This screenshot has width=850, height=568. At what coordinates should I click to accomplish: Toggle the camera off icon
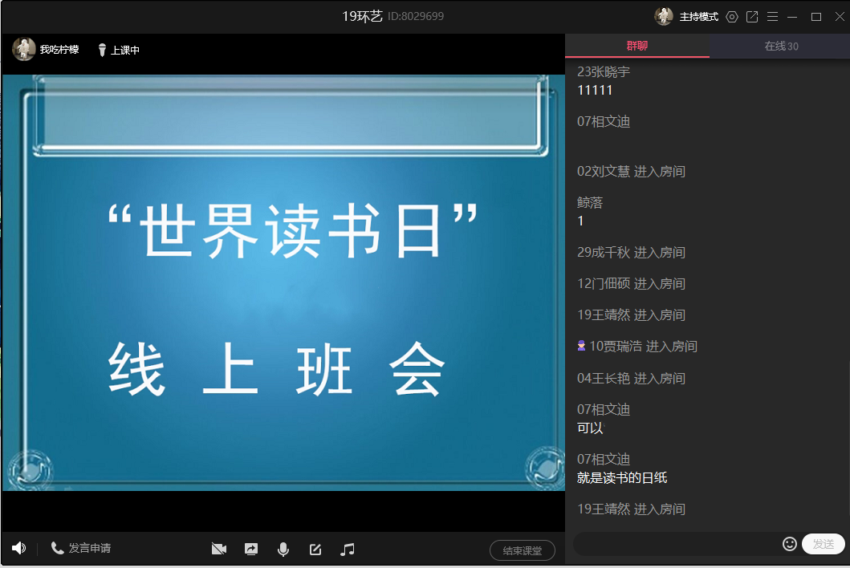(x=219, y=550)
